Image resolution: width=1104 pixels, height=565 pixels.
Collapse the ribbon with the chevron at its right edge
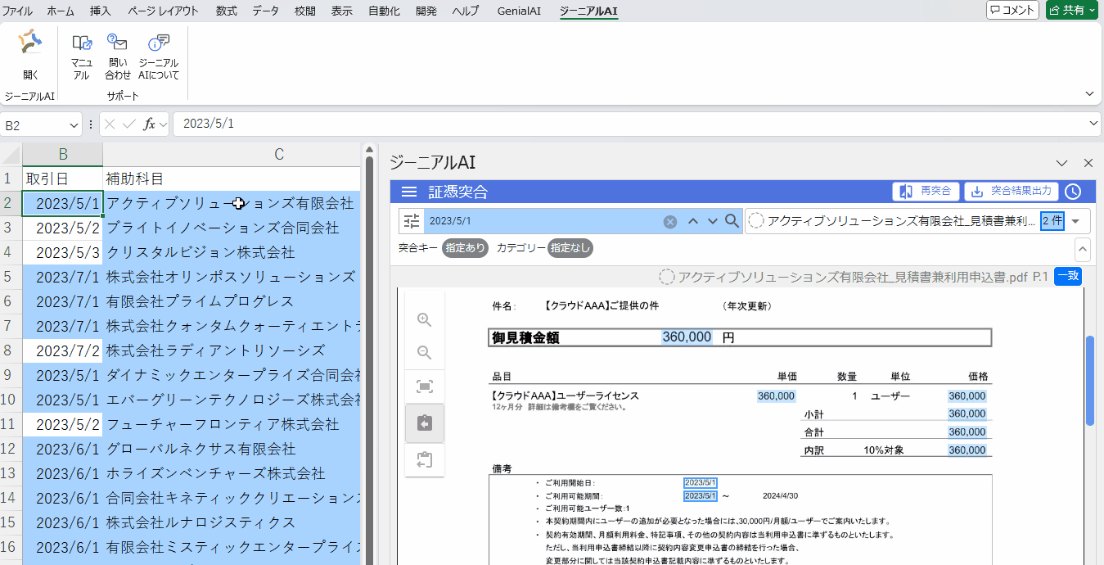[x=1089, y=93]
